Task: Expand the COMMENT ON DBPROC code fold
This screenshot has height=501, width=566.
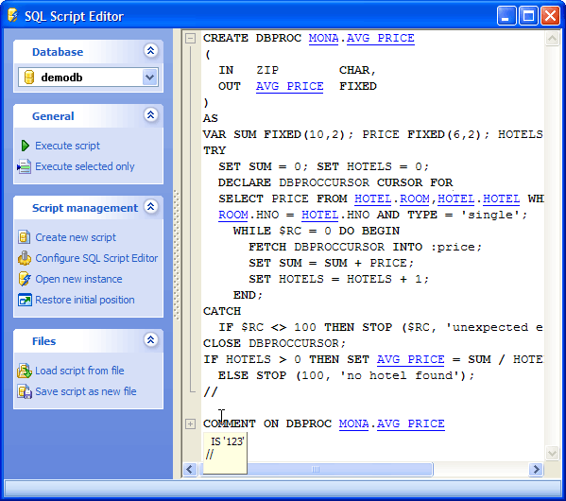Action: point(190,423)
